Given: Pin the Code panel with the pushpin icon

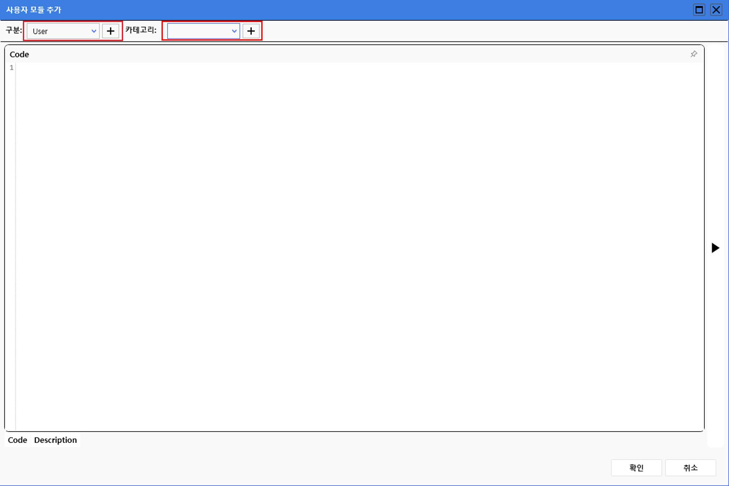Looking at the screenshot, I should [694, 54].
